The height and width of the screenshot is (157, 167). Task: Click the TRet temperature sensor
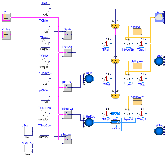107,79
